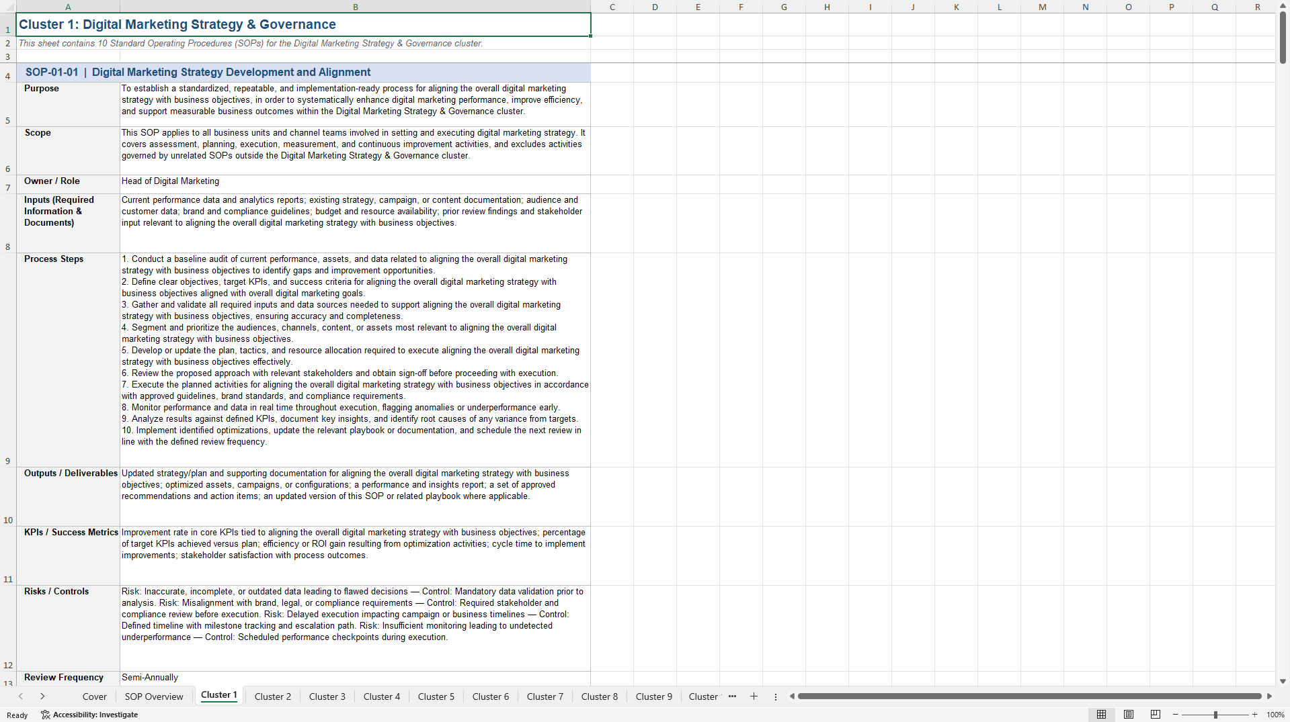
Task: Switch to Page Layout view icon
Action: coord(1129,715)
